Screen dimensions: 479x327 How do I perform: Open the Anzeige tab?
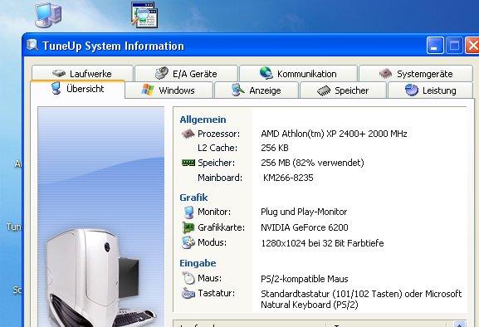[x=257, y=90]
